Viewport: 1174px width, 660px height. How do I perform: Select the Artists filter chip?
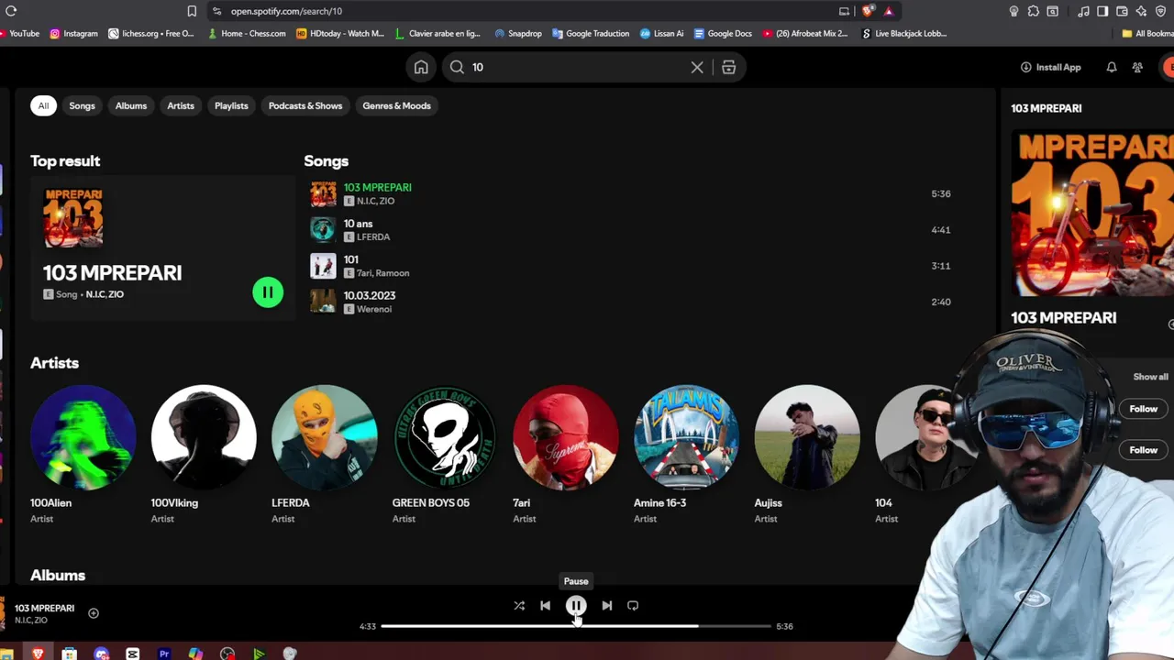181,105
